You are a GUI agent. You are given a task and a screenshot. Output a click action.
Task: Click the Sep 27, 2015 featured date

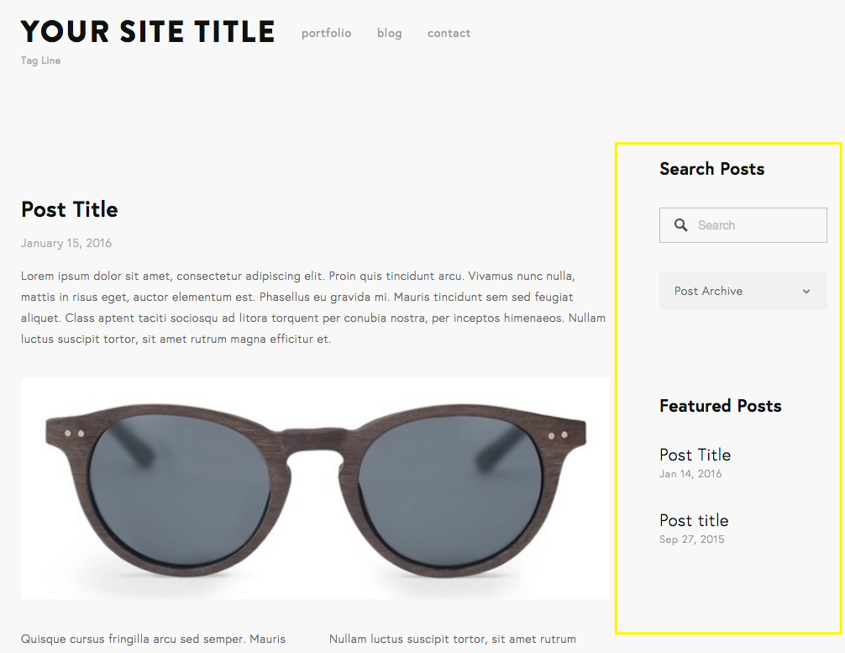(691, 540)
